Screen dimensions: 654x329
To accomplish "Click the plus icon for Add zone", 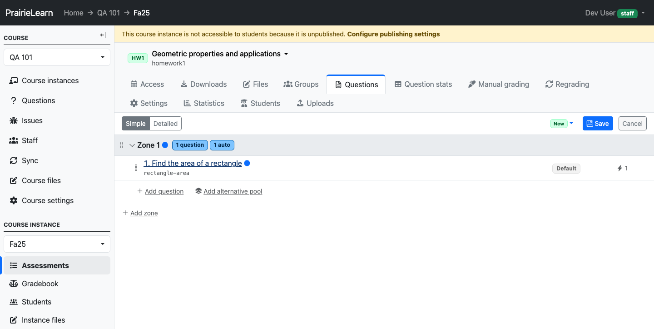I will point(125,213).
